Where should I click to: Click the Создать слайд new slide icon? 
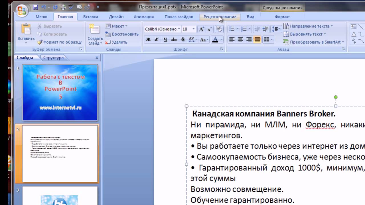95,29
